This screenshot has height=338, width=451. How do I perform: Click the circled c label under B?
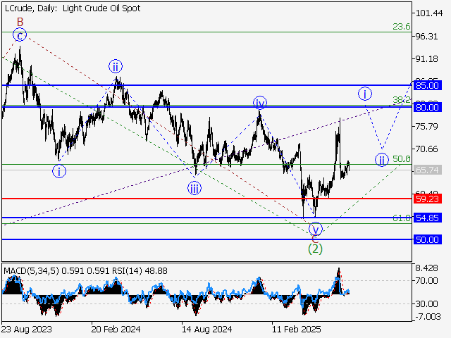pyautogui.click(x=20, y=35)
